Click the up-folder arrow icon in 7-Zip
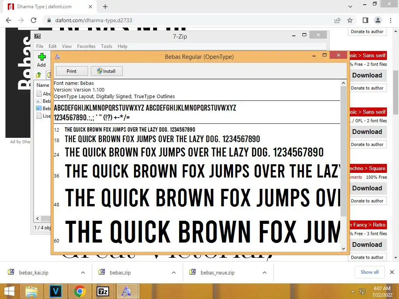The image size is (399, 299). coord(39,75)
